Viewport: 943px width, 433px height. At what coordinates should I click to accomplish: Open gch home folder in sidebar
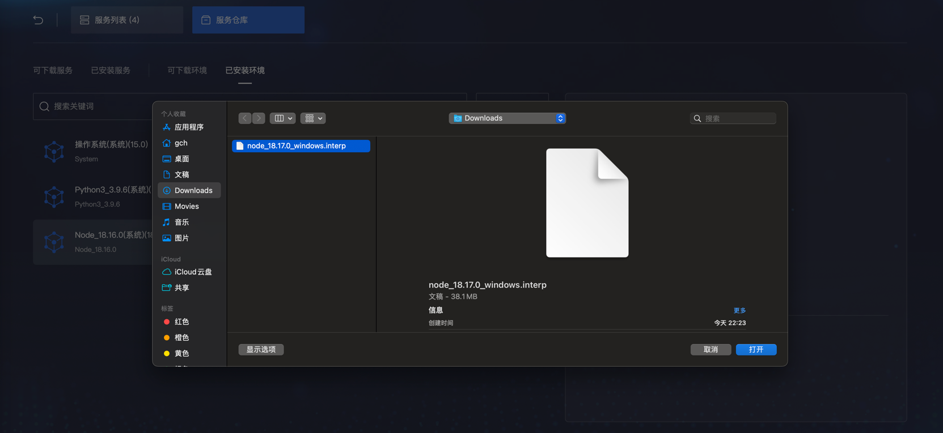(189, 143)
